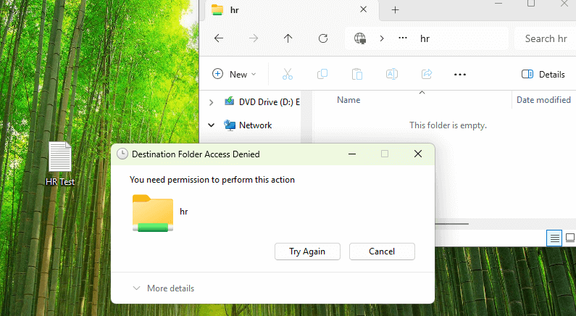Viewport: 576px width, 316px height.
Task: Click Try Again button
Action: click(307, 251)
